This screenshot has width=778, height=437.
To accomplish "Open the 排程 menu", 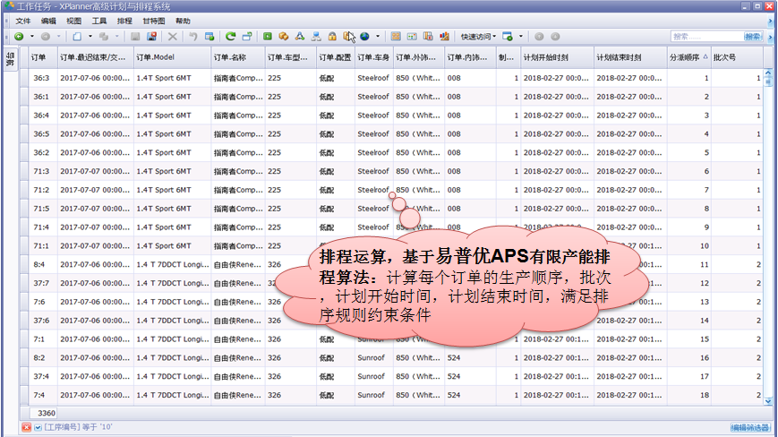I will (x=124, y=21).
